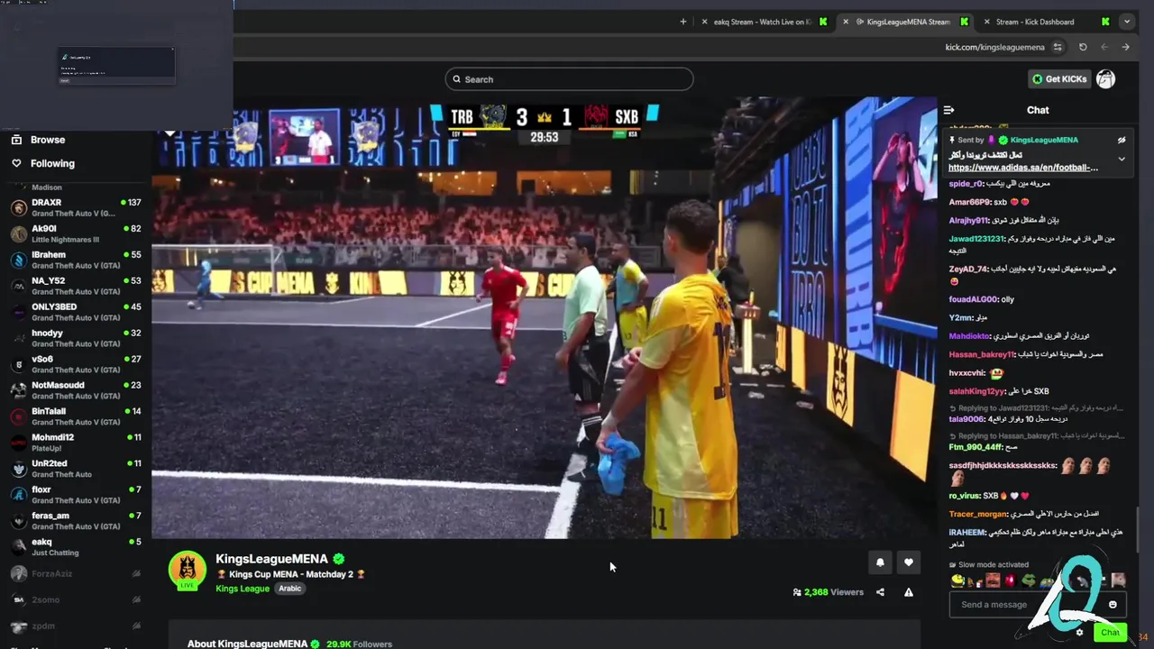Screen dimensions: 1154x649
Task: Open KingsLeagueMENA channel avatar with LIVE badge
Action: point(188,570)
